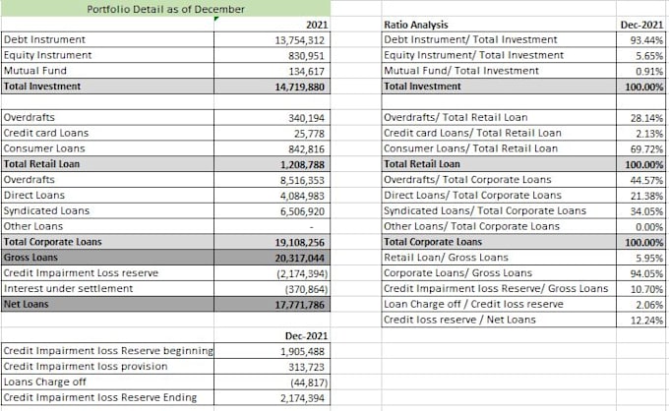Select the ratio 94.05%
Screen dimensions: 669x411
coord(640,273)
